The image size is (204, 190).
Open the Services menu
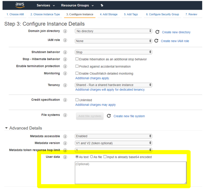click(x=46, y=5)
